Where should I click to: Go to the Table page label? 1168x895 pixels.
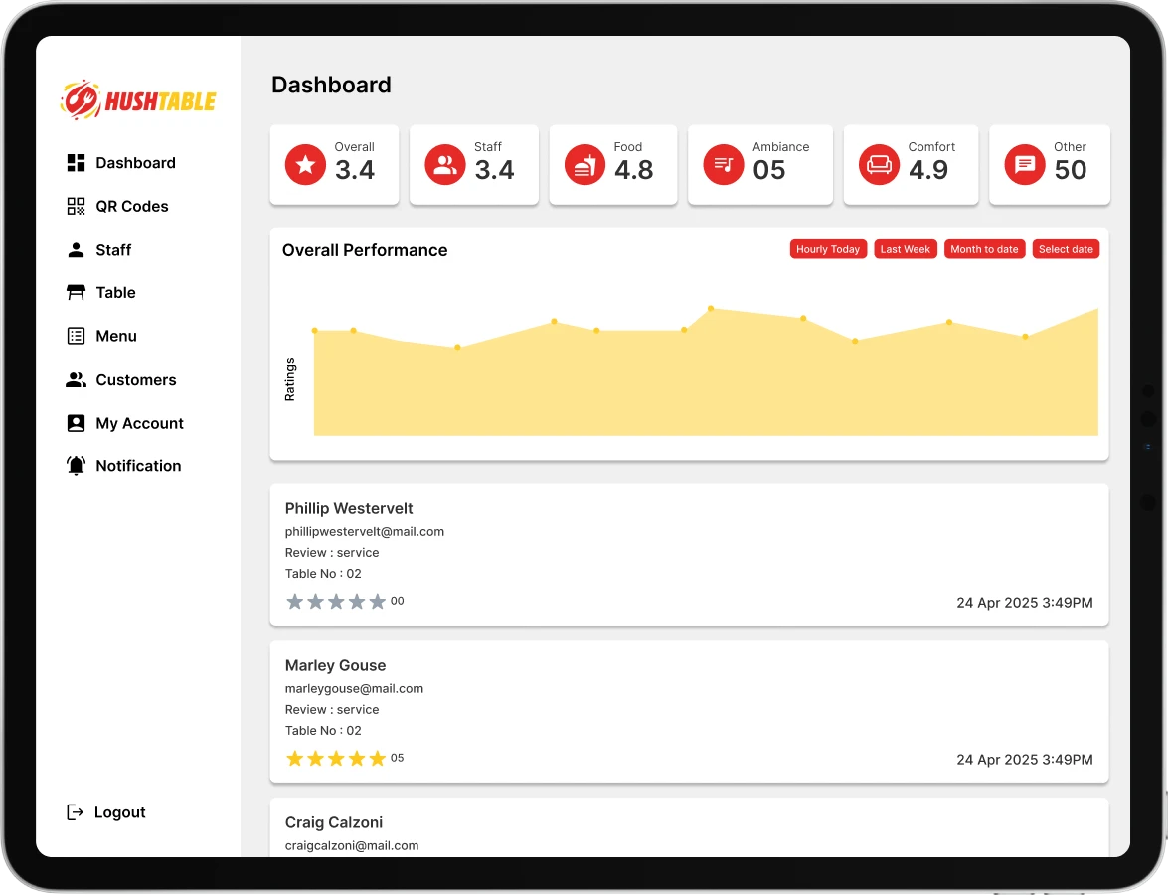pos(115,293)
